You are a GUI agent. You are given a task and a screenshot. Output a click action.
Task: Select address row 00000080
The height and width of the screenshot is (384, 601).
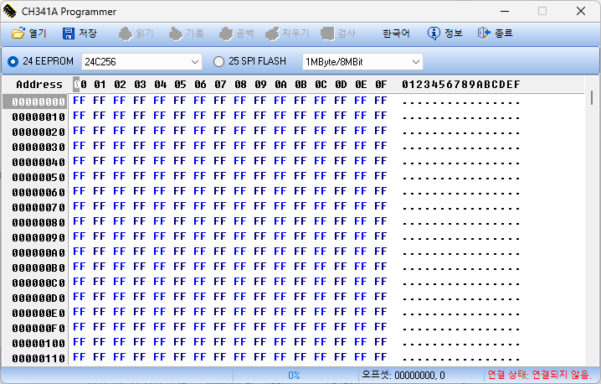(39, 222)
